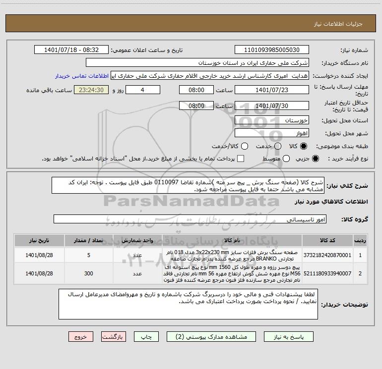Click the request creator field
The height and width of the screenshot is (369, 382).
210,76
